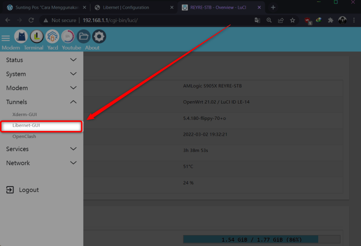This screenshot has height=246, width=361.
Task: Click the AMLogic S905X REYRE-STB text
Action: coord(212,86)
